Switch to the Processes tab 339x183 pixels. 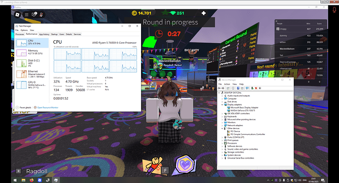point(20,34)
